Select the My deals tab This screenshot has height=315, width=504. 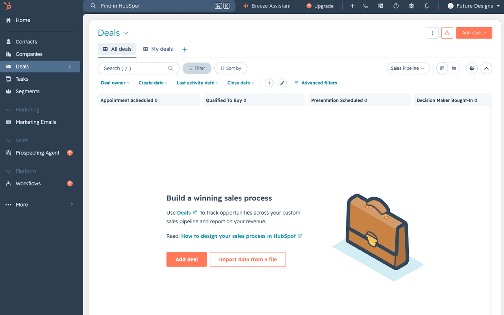tap(157, 49)
